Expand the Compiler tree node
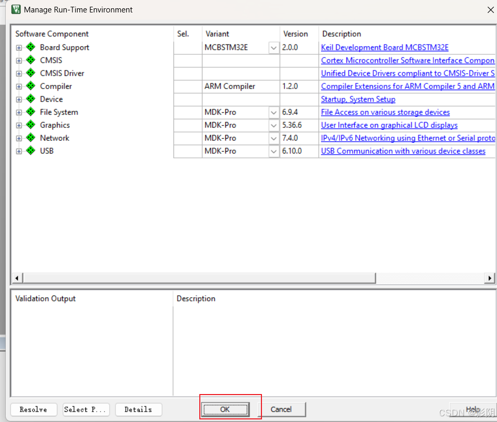 [x=19, y=86]
